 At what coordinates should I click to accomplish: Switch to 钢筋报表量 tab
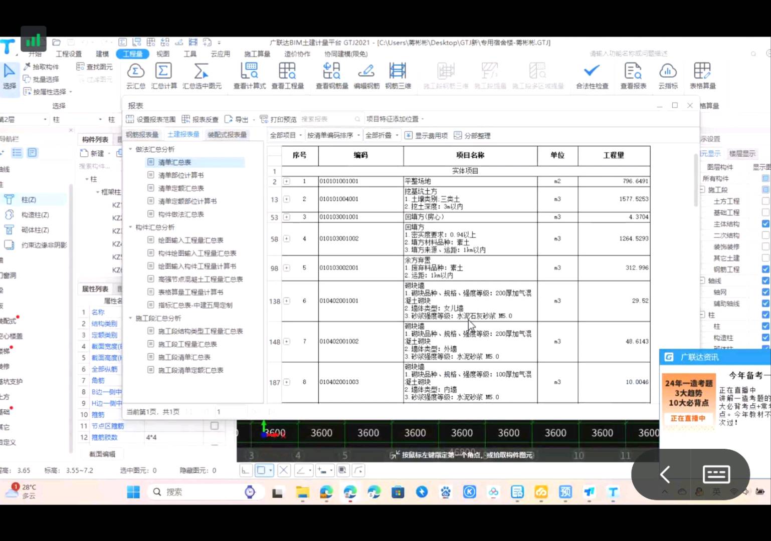[x=142, y=135]
